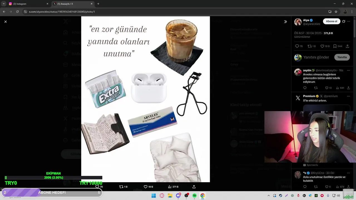Open Opera GX from the taskbar
This screenshot has height=200, width=356.
(162, 196)
